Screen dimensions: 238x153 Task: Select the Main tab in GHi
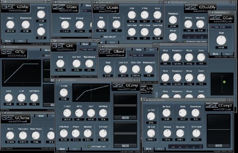pos(85,44)
